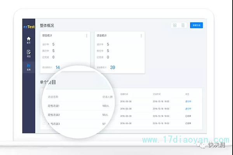The width and height of the screenshot is (233, 155).
Task: Select the reports chart icon in sidebar
Action: click(28, 67)
